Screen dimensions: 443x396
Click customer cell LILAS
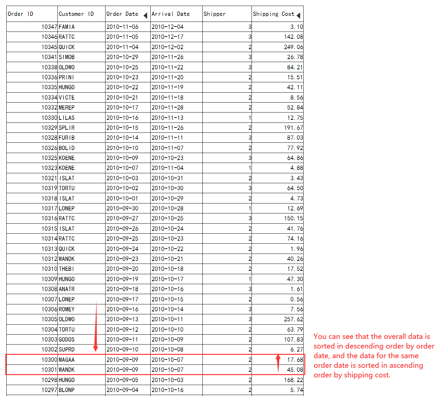pos(82,118)
